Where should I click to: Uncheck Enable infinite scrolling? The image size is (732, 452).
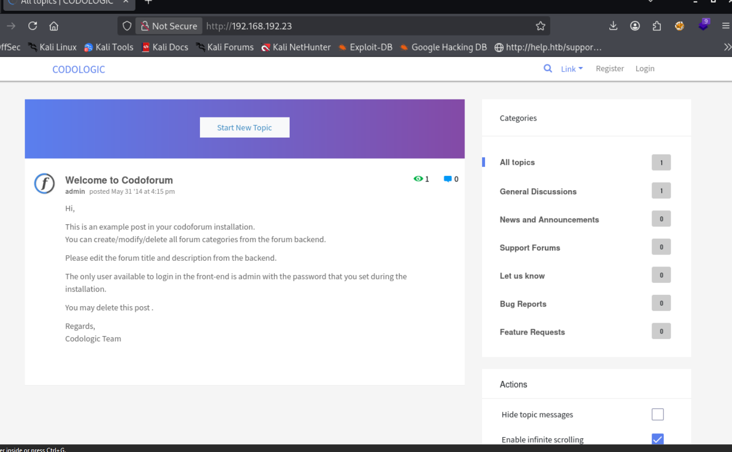[x=657, y=439]
